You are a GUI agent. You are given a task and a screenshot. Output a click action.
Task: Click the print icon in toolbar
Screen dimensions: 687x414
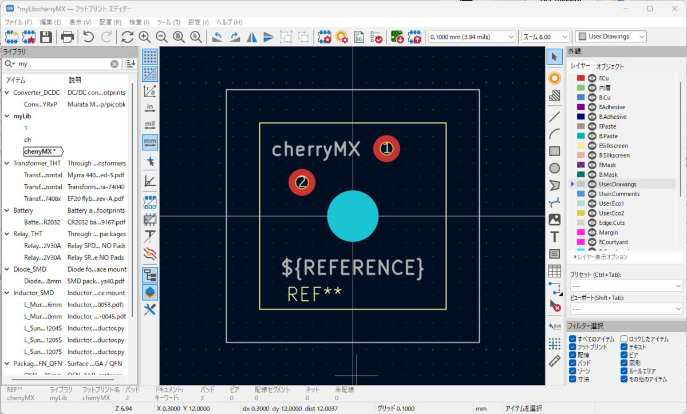click(68, 37)
